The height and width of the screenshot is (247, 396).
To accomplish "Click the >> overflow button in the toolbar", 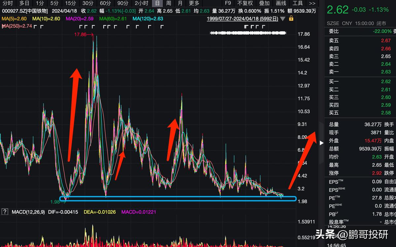I will [312, 3].
